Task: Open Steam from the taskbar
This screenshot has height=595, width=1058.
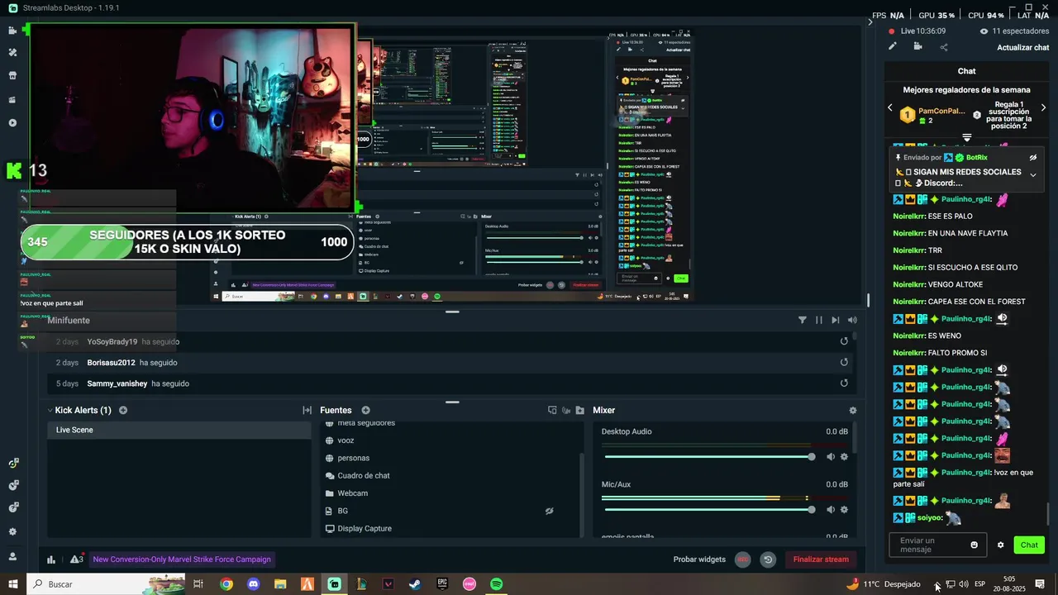Action: coord(415,584)
